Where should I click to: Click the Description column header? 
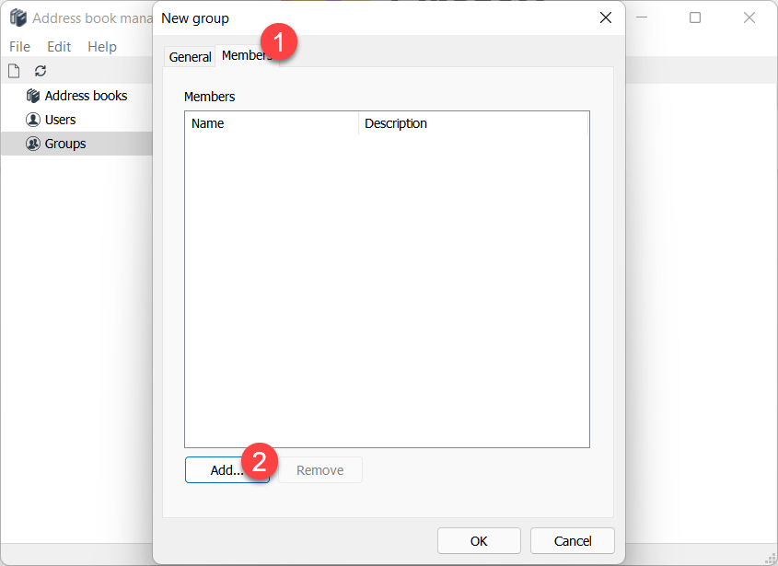point(471,123)
